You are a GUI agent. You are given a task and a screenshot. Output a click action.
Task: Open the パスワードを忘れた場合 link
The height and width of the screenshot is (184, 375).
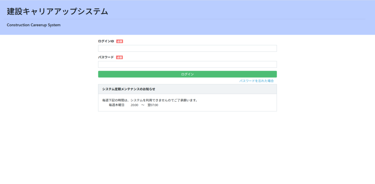coord(256,81)
